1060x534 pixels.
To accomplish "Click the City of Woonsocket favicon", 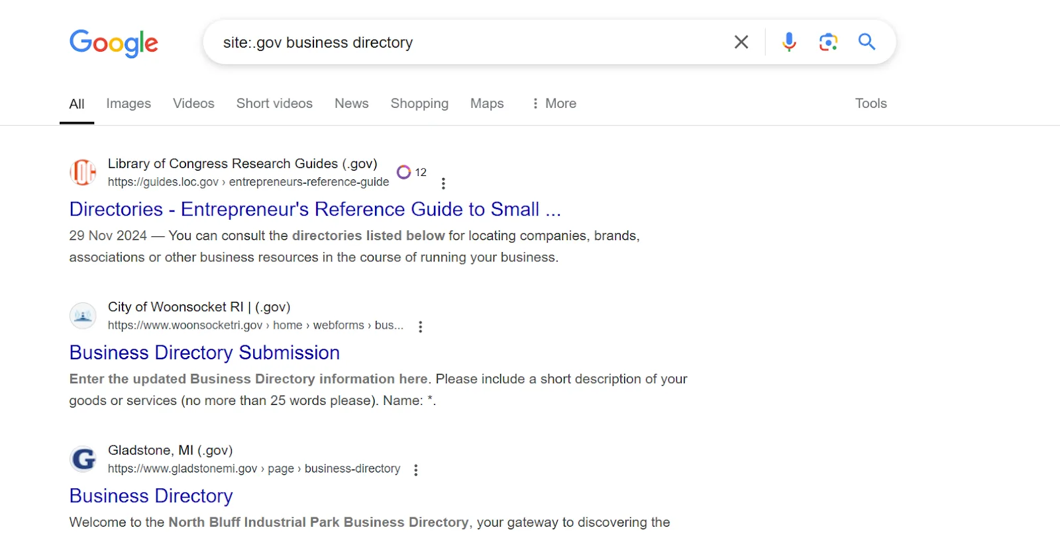I will tap(83, 316).
